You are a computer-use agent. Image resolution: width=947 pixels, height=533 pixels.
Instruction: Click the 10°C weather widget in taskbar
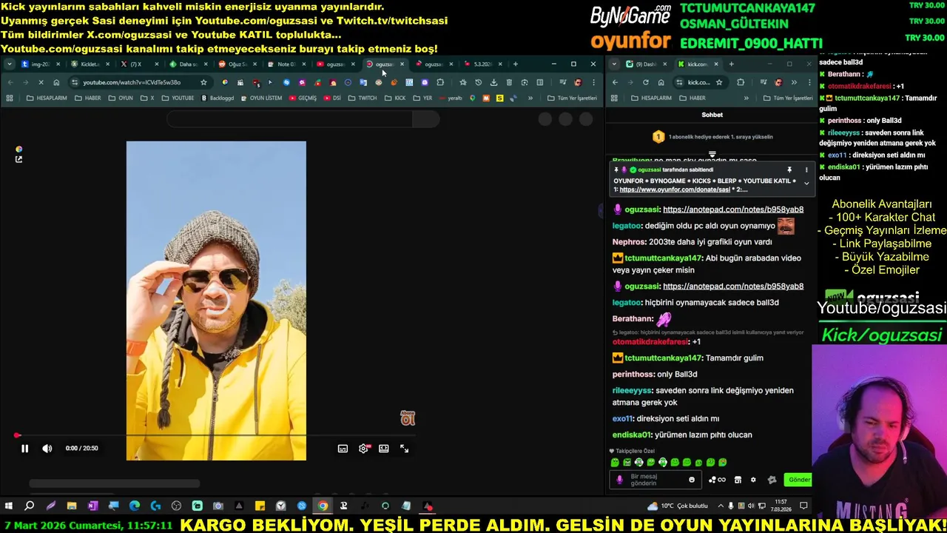click(678, 506)
